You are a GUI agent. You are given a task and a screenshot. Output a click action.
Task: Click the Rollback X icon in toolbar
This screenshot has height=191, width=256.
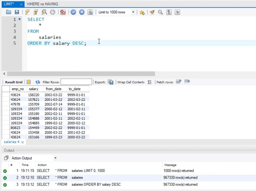[x=82, y=12]
